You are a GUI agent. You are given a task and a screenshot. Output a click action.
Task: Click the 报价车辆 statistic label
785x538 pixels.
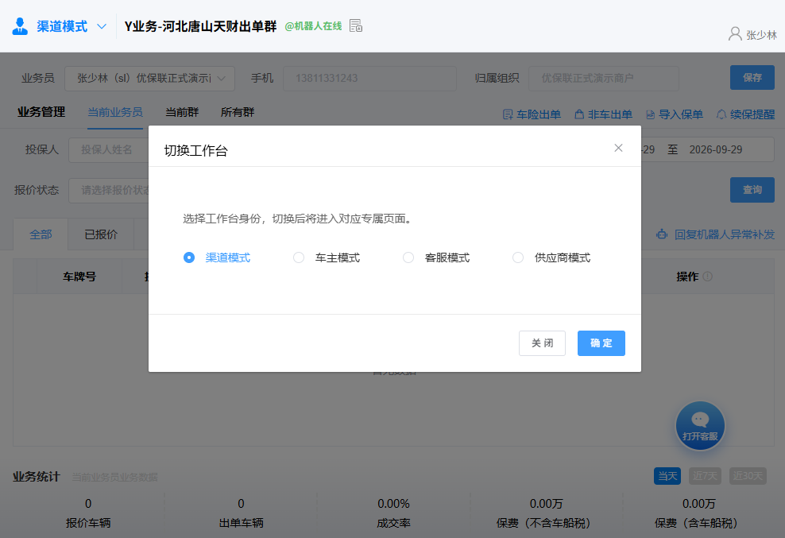coord(88,523)
